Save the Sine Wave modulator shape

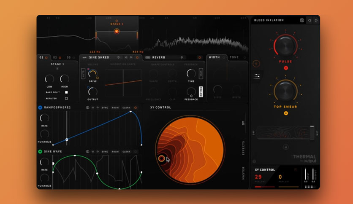coord(87,152)
